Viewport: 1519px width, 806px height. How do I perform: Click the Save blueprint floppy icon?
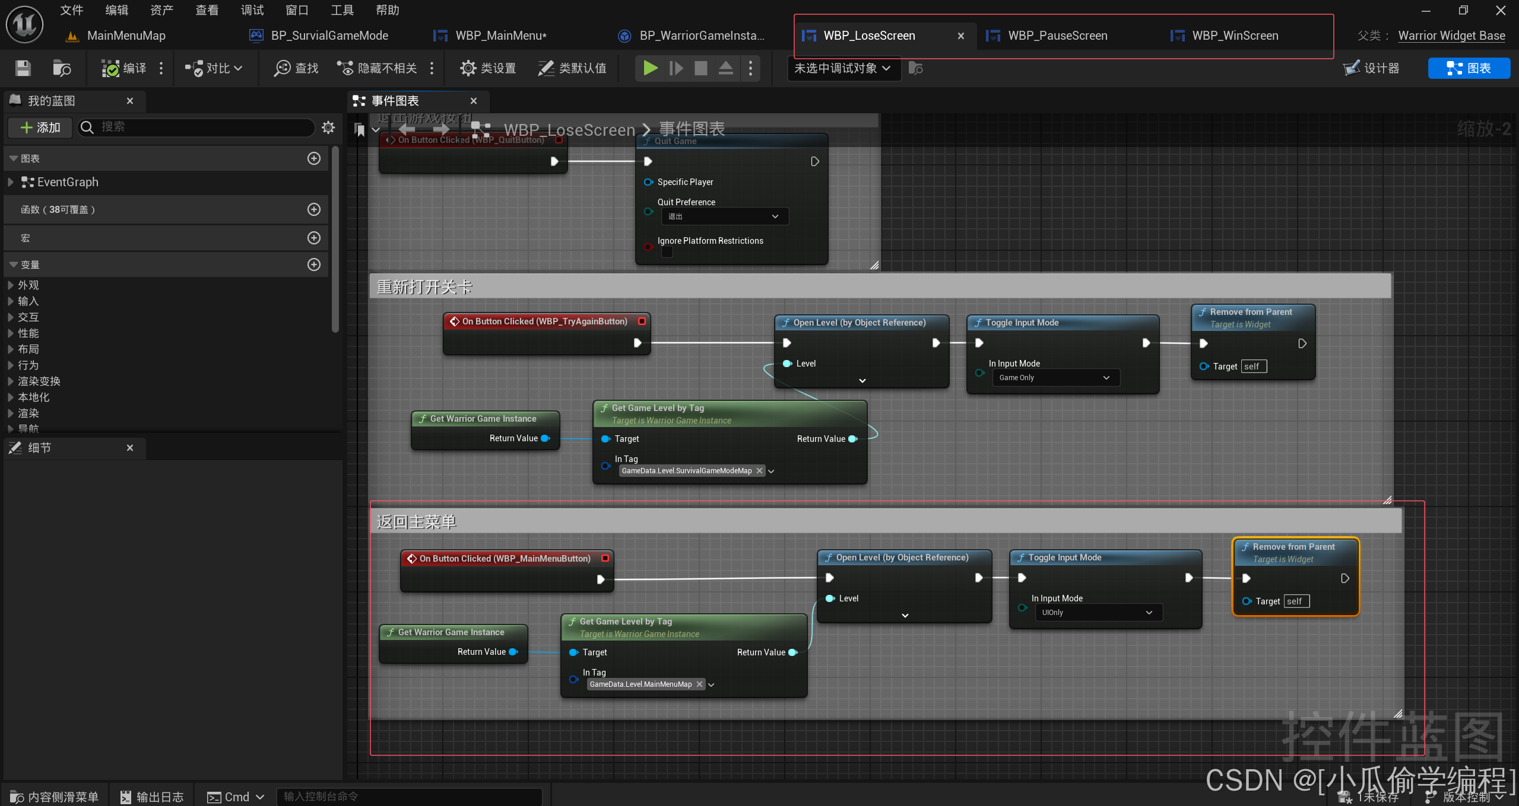pos(23,68)
